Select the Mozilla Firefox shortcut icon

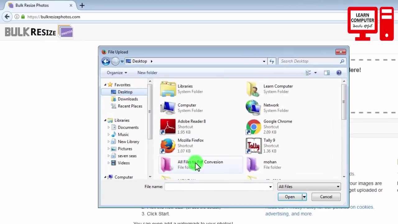(168, 146)
